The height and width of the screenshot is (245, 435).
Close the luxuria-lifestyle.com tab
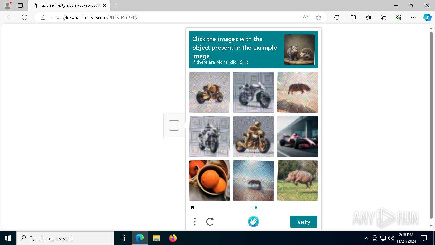(104, 5)
